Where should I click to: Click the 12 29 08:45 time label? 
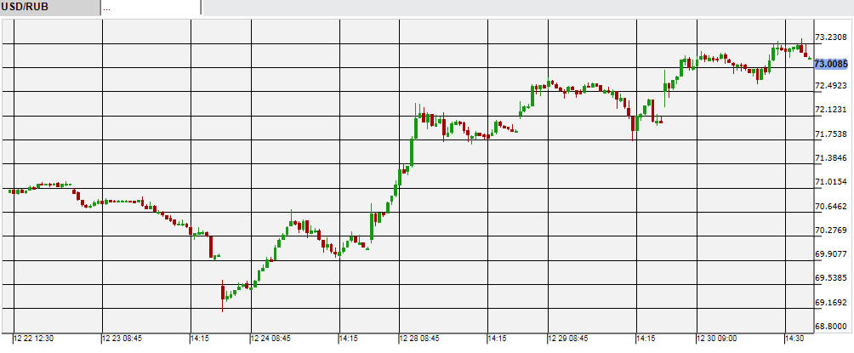point(568,339)
